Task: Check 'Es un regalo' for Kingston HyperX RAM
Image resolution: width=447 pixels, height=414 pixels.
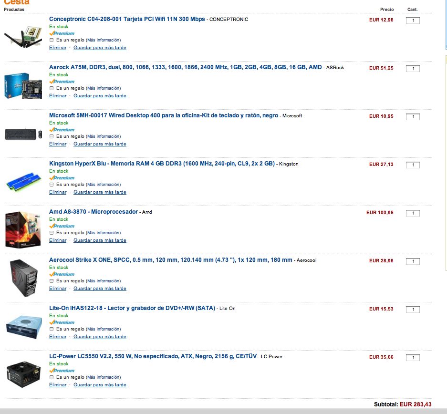Action: [52, 185]
